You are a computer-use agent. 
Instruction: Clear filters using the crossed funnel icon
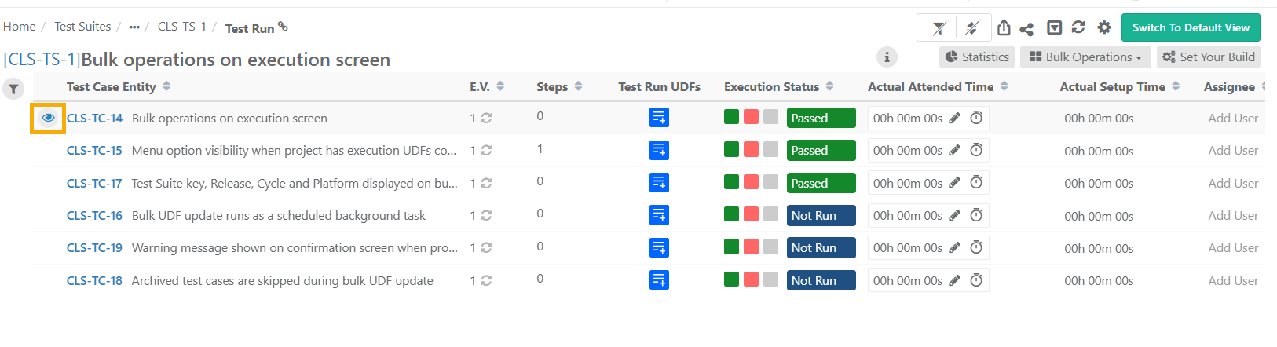pos(939,28)
